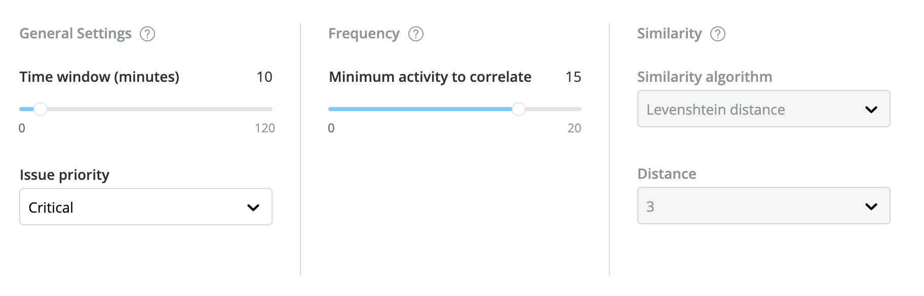This screenshot has width=924, height=296.
Task: Click the Time window value 10
Action: 264,77
